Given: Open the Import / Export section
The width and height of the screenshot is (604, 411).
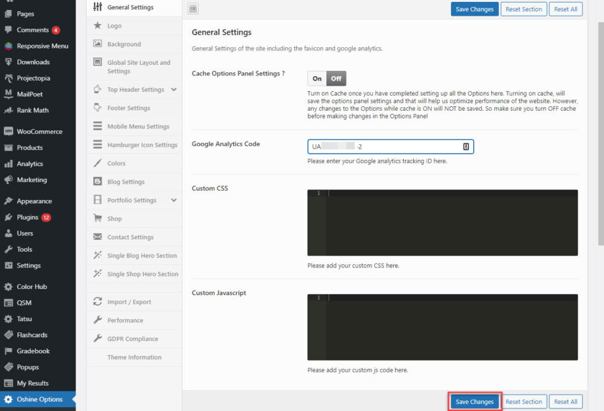Looking at the screenshot, I should 131,302.
